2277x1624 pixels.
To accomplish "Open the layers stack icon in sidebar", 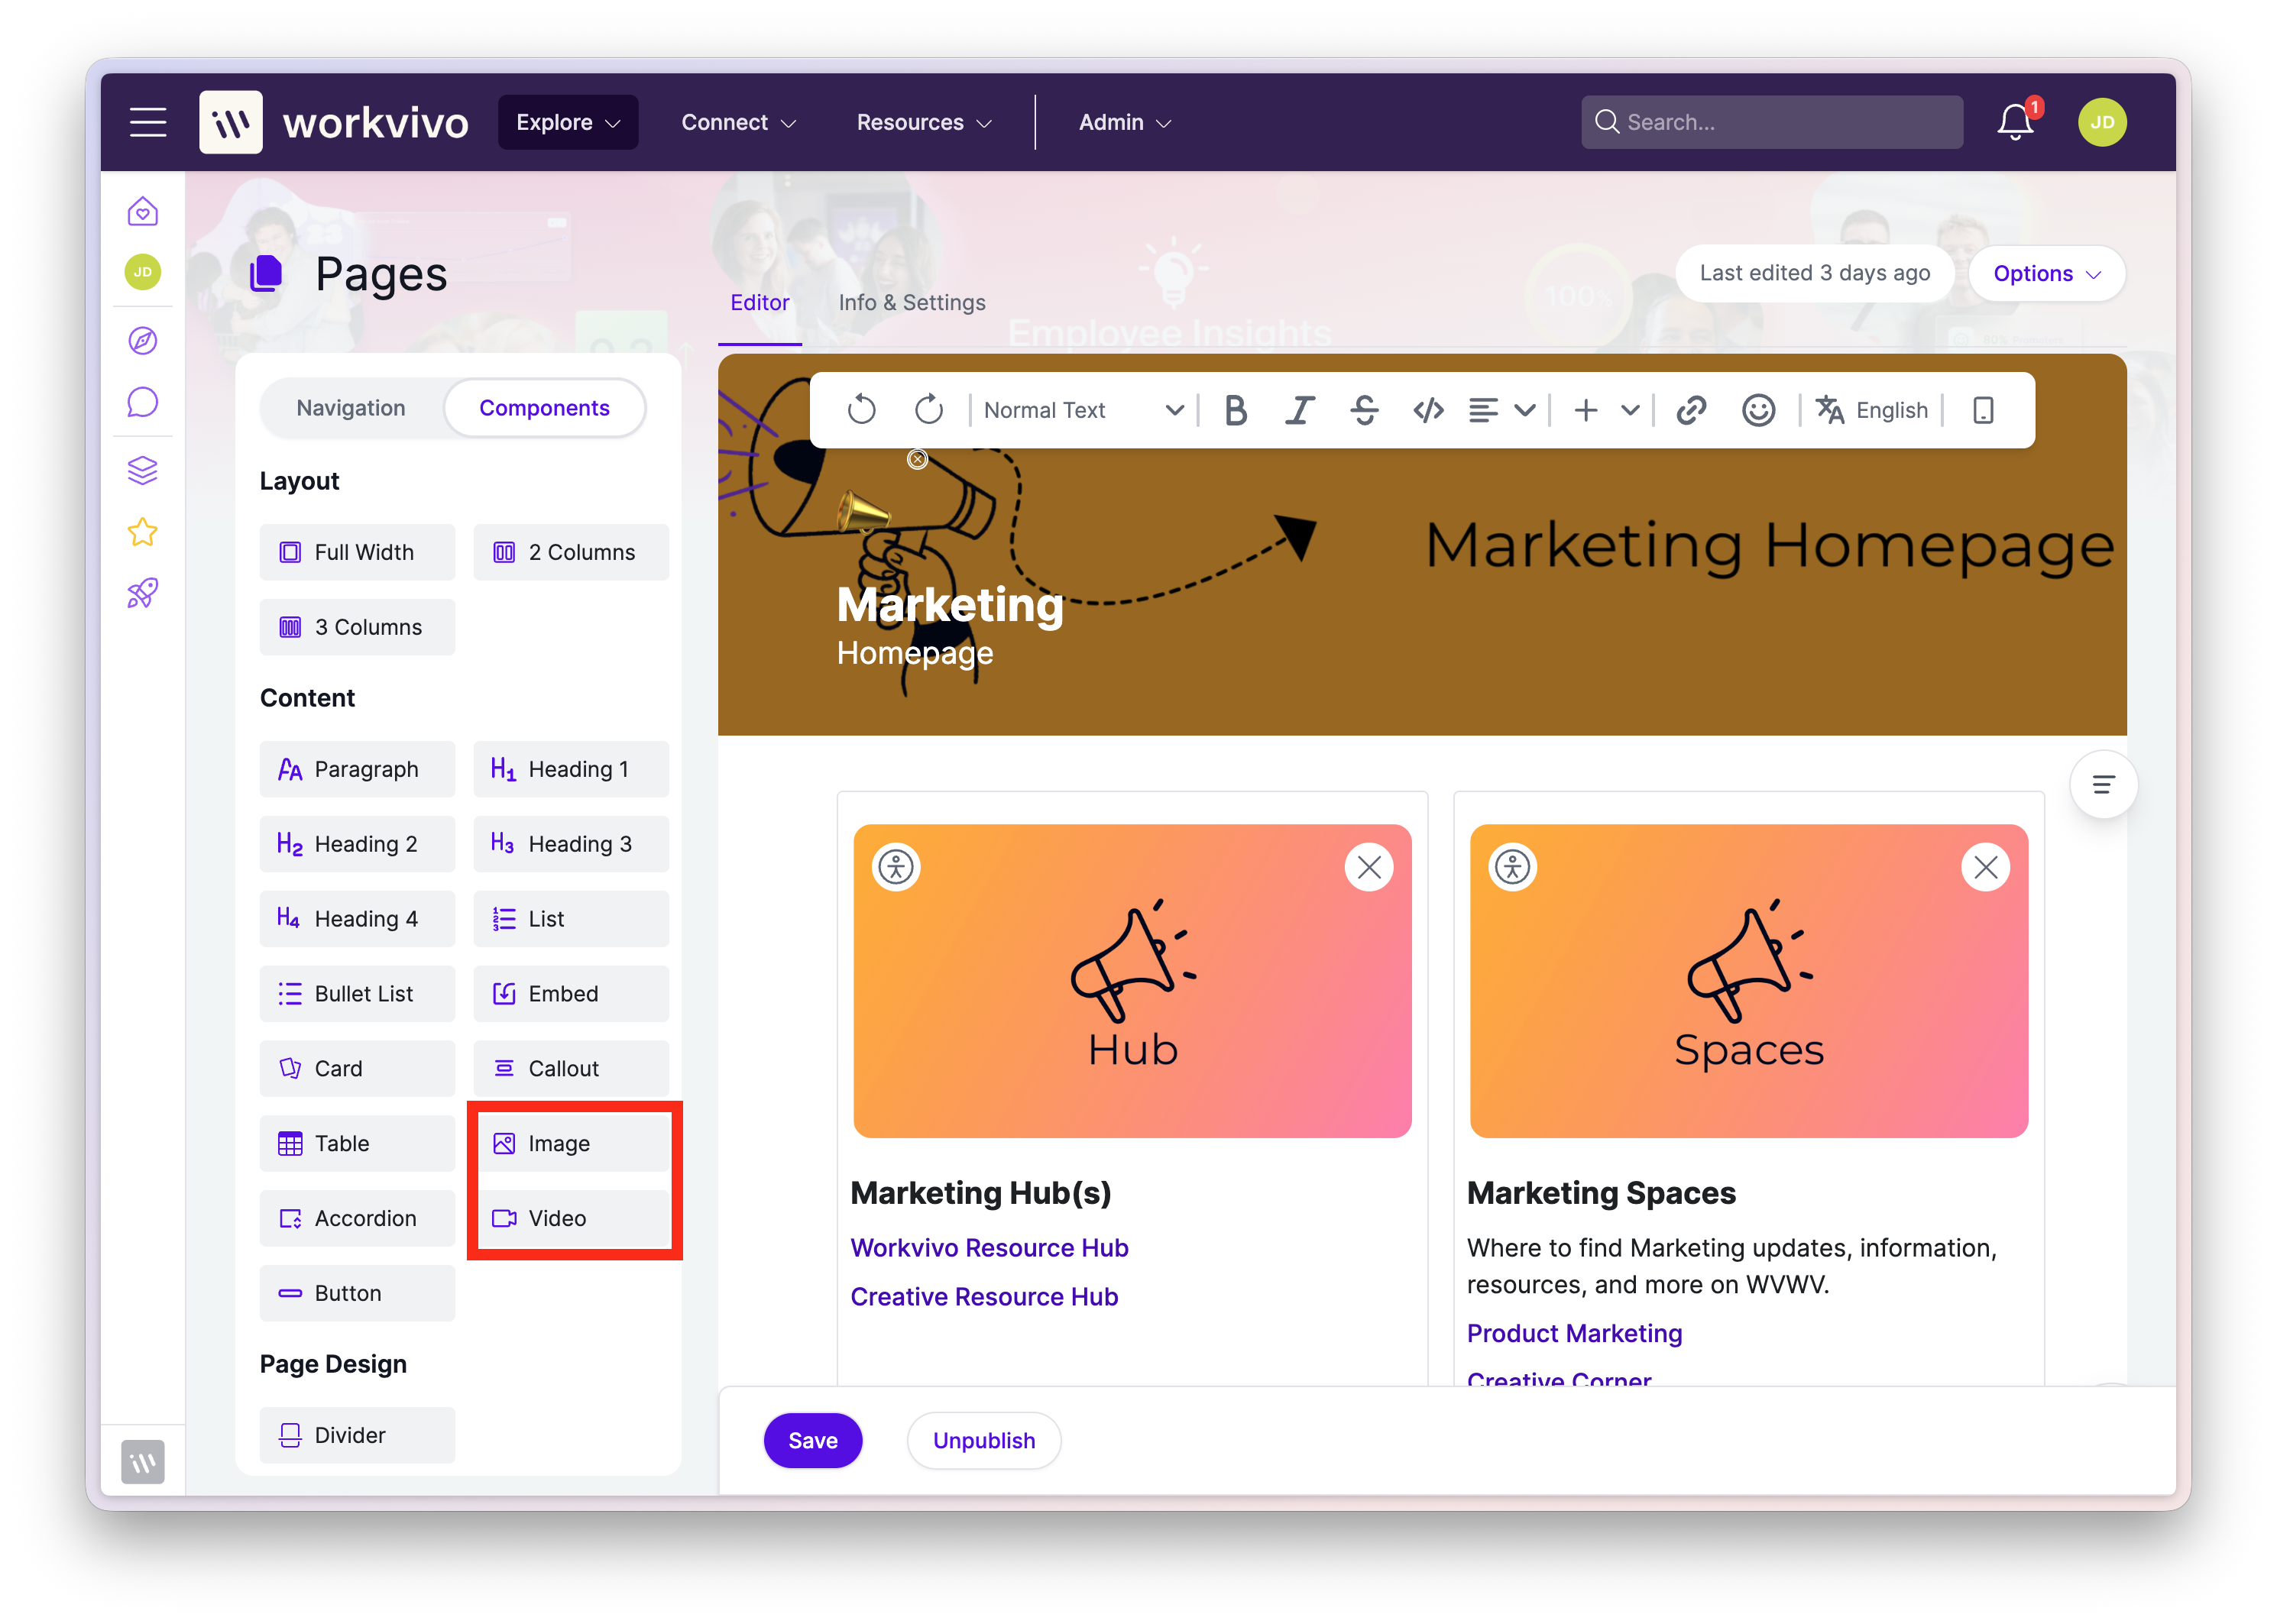I will (143, 470).
